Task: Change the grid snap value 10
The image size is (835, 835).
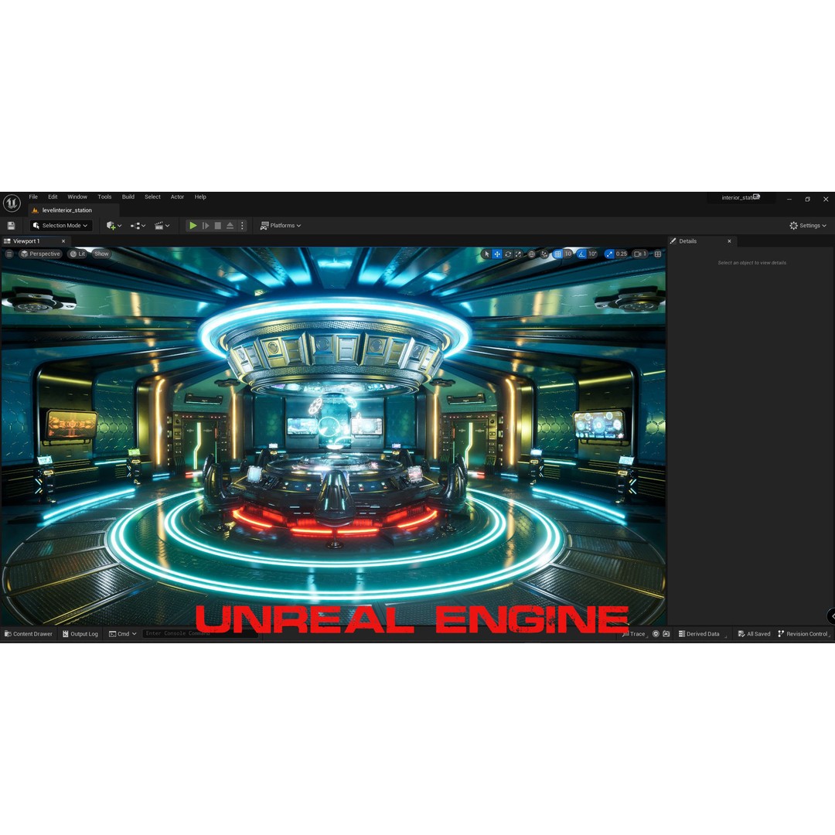Action: (568, 254)
